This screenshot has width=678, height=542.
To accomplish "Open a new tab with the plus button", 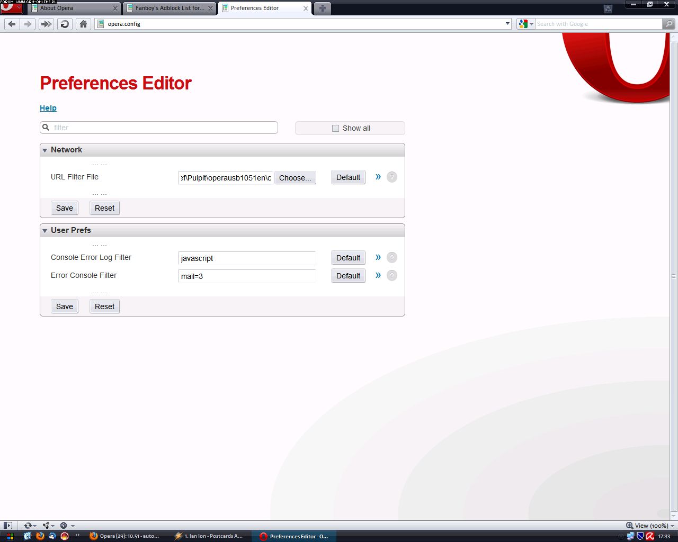I will [322, 8].
